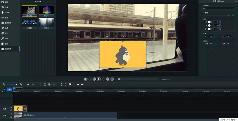Open the Captions (T) section in the sidebar

(x=10, y=7)
